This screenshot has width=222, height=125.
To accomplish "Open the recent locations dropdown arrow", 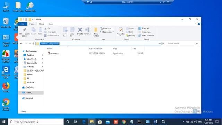I will 30,44.
